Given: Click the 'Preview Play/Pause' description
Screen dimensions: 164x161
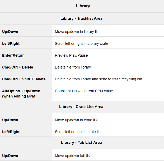Looking at the screenshot, I should [x=71, y=55].
